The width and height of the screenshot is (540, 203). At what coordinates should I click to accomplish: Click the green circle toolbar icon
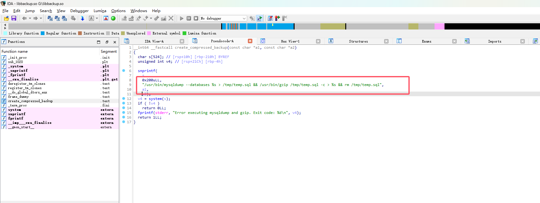coord(113,19)
